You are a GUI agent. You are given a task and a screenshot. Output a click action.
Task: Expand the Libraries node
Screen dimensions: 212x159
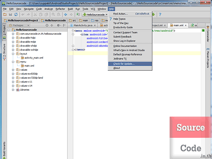coord(13,90)
